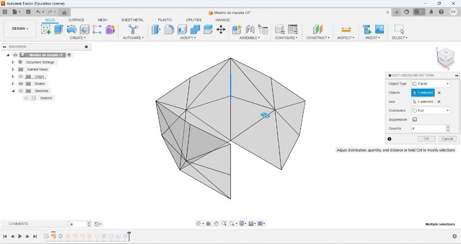Click the timeline end position marker

[129, 236]
